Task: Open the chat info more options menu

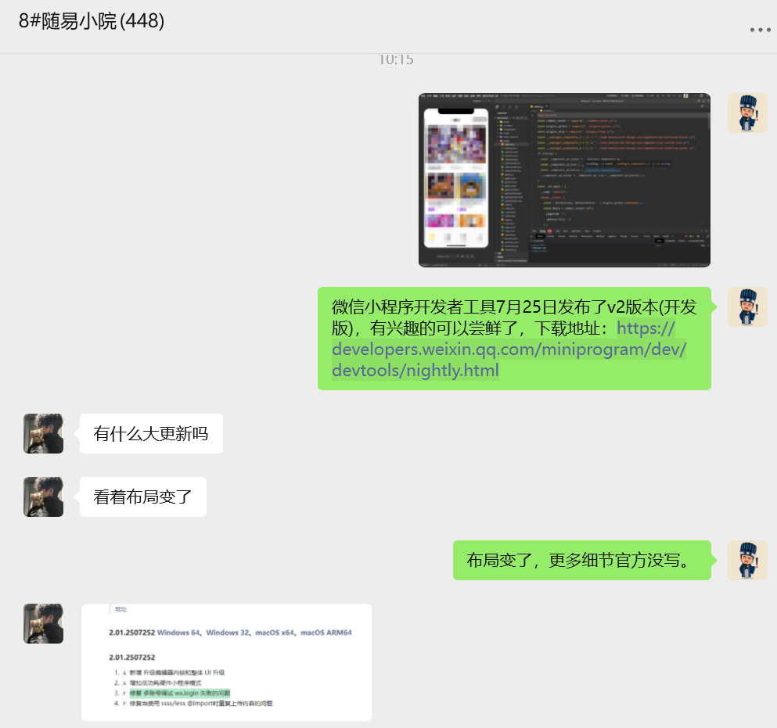Action: [x=760, y=30]
